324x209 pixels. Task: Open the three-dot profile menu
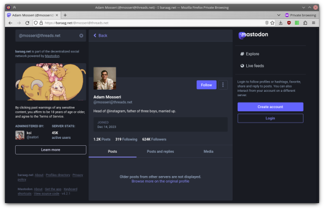(x=223, y=85)
